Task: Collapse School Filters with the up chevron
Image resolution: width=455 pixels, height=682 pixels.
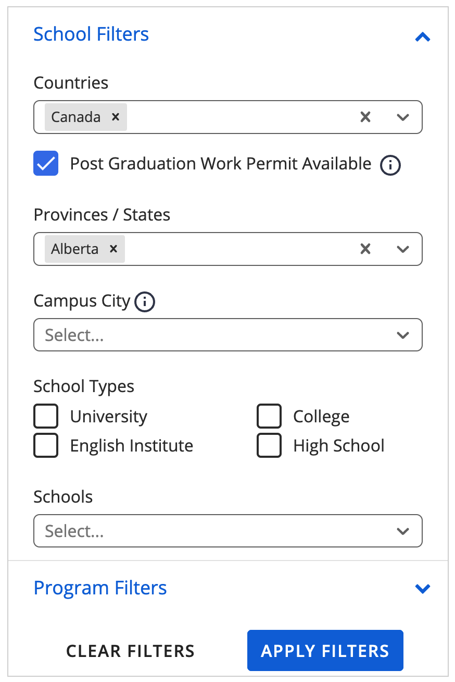Action: click(x=422, y=37)
